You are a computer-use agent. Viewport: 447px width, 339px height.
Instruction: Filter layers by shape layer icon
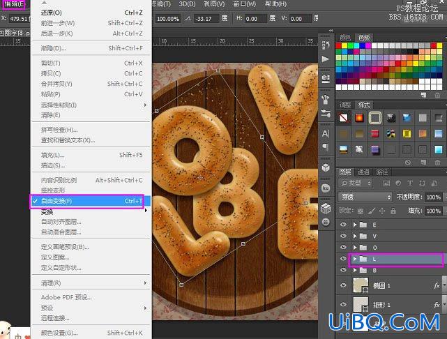click(x=422, y=183)
